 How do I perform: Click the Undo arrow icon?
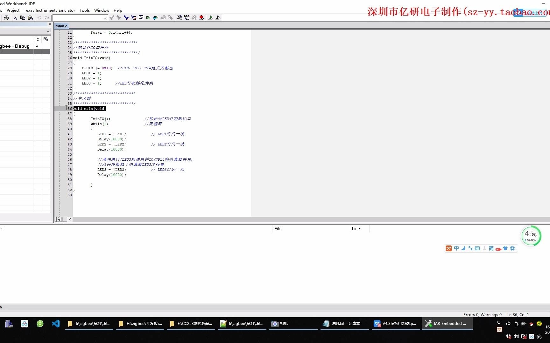coord(39,18)
